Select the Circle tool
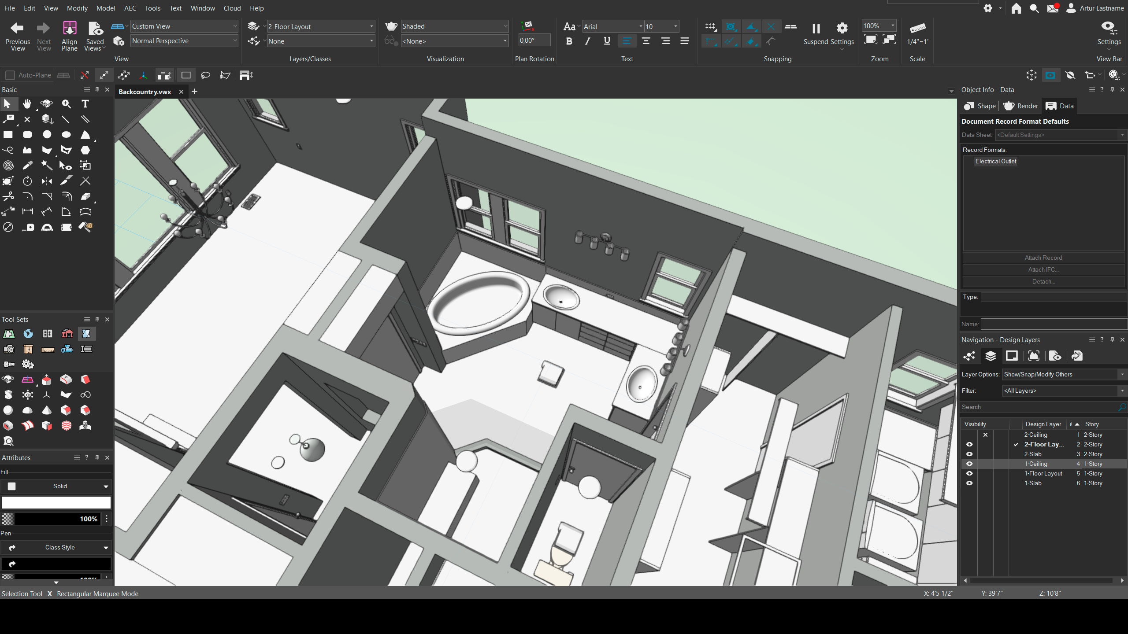This screenshot has height=634, width=1128. coord(47,135)
